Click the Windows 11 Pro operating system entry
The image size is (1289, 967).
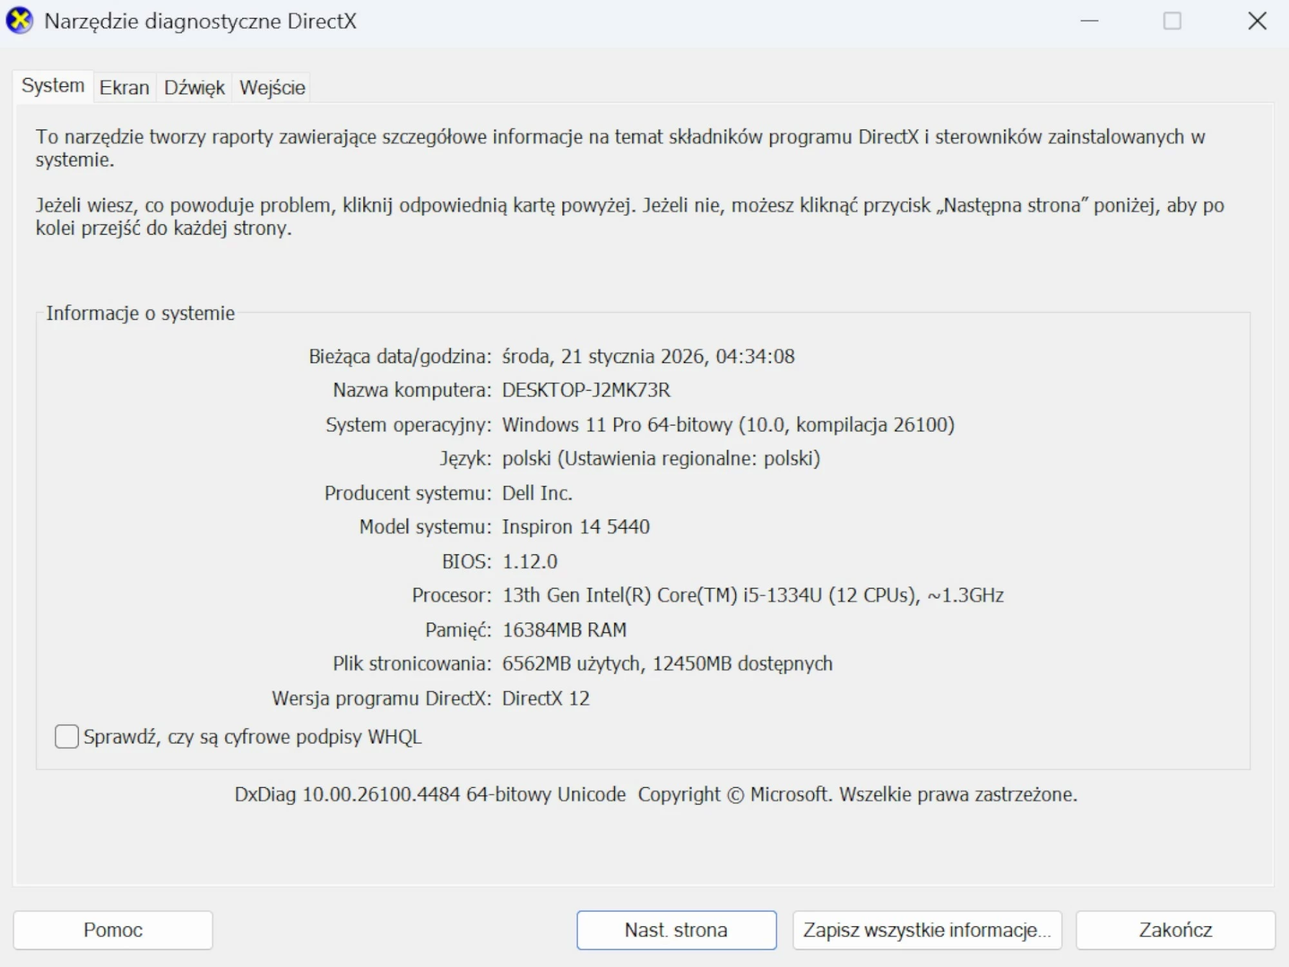pos(728,425)
